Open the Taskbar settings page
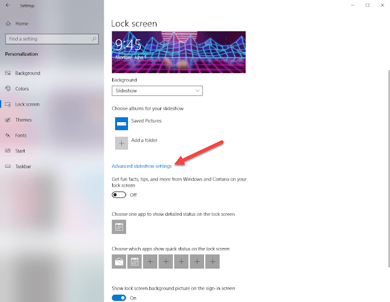 [23, 166]
